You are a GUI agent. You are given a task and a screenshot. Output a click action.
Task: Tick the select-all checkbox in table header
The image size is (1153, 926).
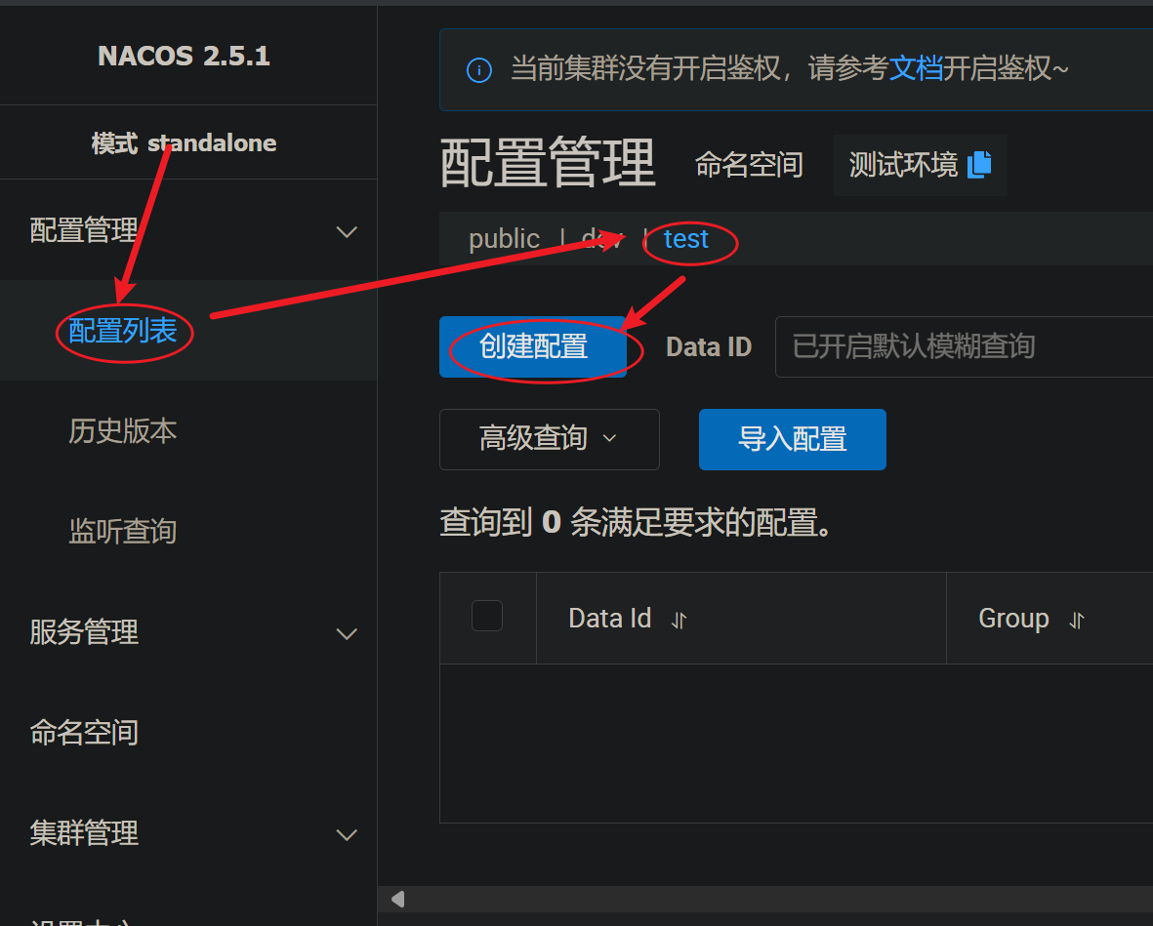(x=487, y=616)
